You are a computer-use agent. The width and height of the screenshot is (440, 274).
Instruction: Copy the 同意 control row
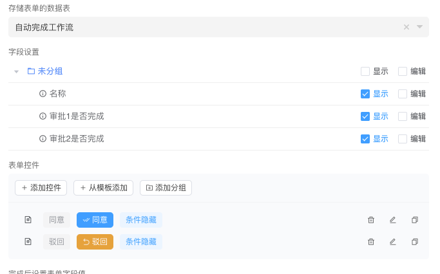click(415, 220)
